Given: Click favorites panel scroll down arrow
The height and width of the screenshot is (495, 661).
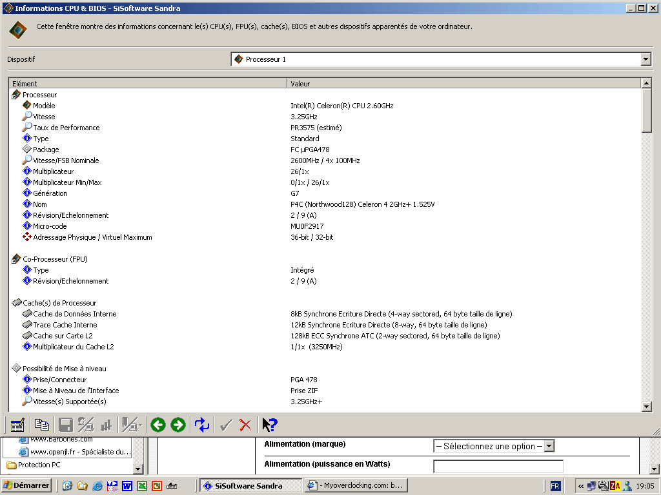Looking at the screenshot, I should pyautogui.click(x=138, y=469).
